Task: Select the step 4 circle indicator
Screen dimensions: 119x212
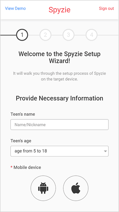Action: [92, 35]
